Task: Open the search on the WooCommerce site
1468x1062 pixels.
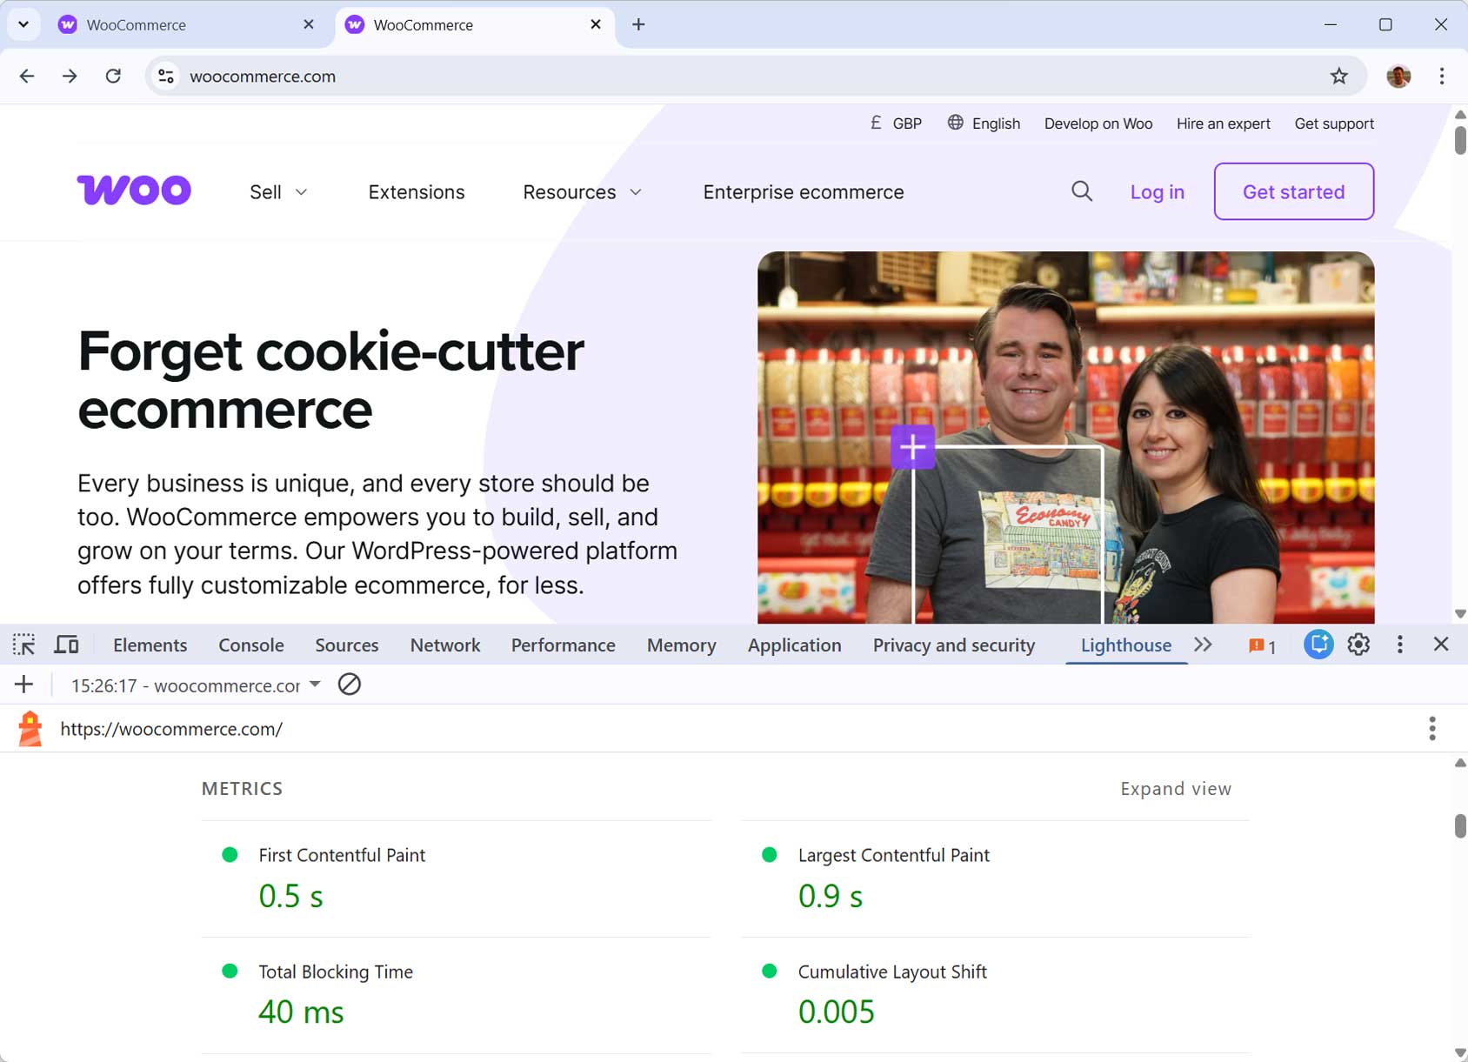Action: pos(1082,191)
